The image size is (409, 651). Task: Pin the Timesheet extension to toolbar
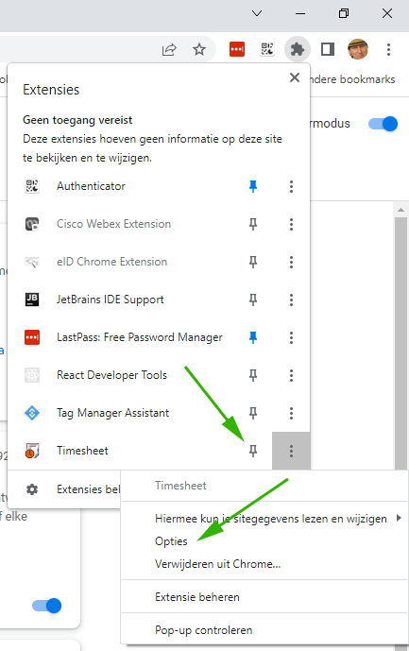(253, 451)
